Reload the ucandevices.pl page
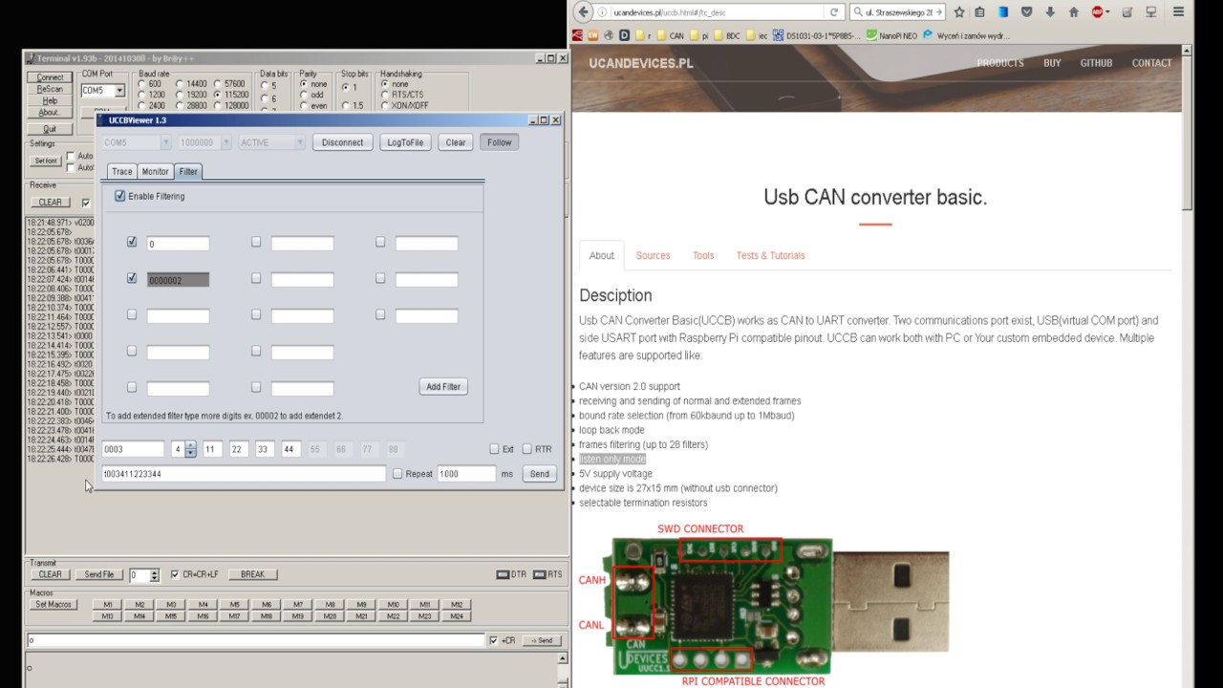1223x688 pixels. (x=834, y=12)
